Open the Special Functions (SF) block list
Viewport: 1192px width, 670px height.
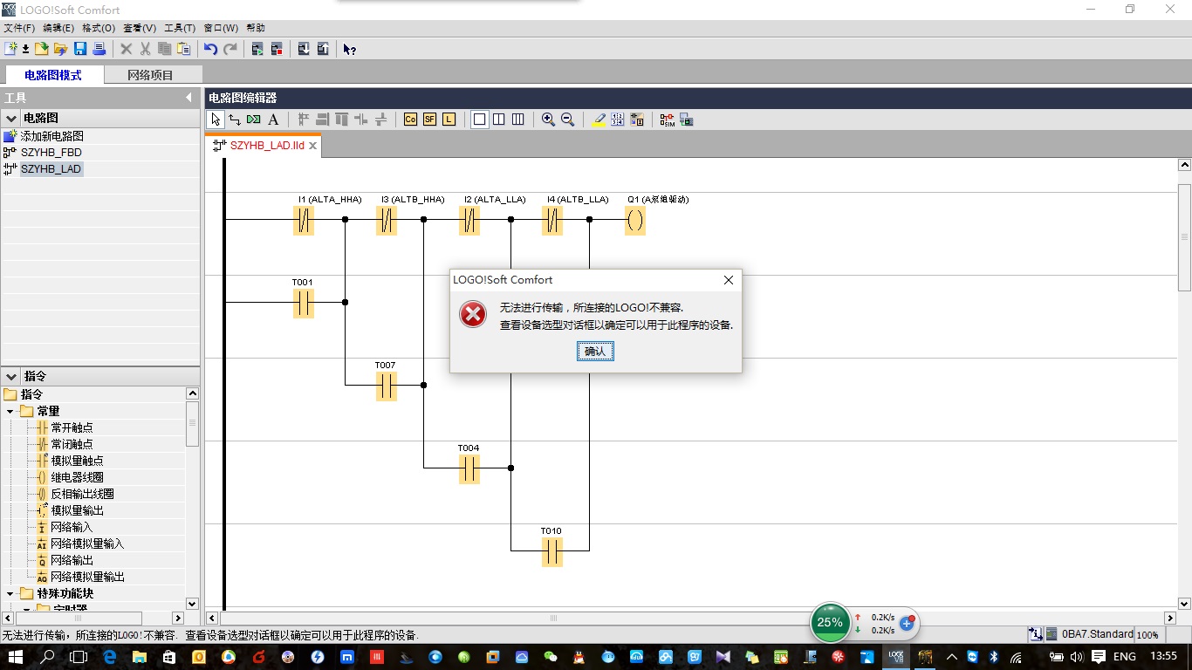click(429, 120)
